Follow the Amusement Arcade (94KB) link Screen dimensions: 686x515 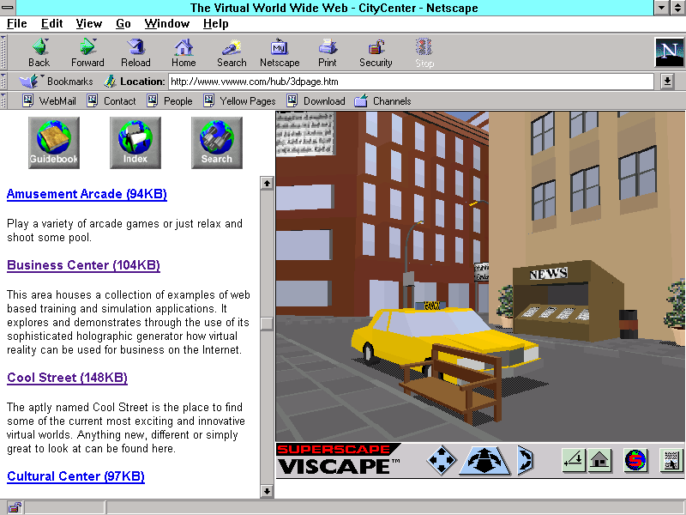[87, 194]
